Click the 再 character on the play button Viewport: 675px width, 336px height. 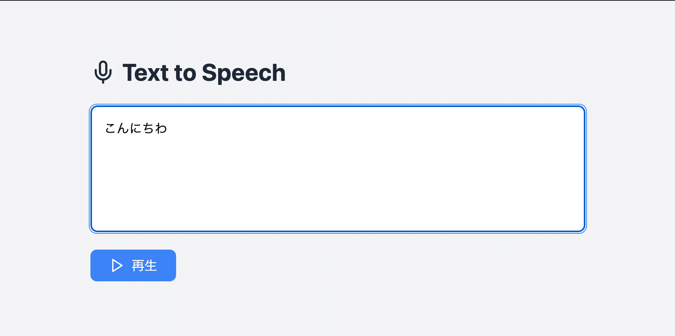coord(138,265)
